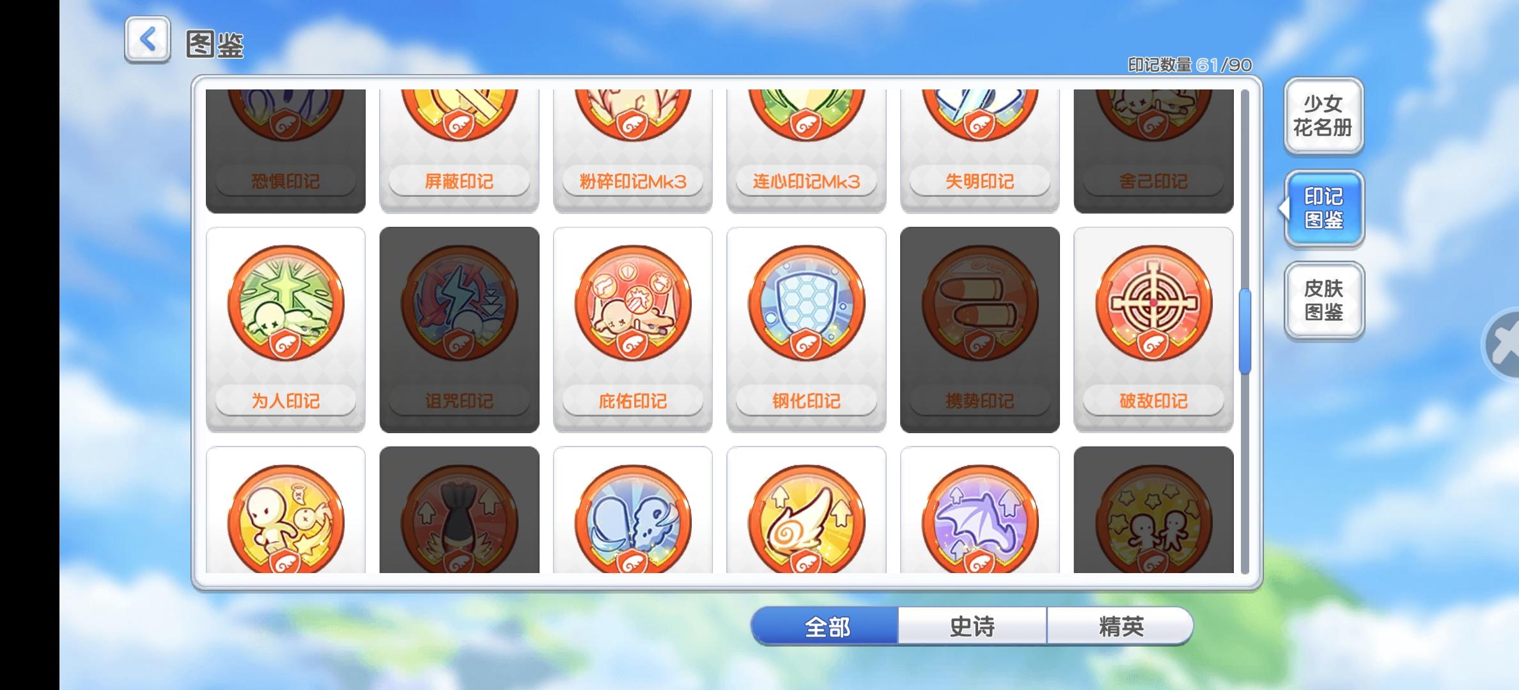Close the floating X overlay button
The image size is (1519, 690).
(1502, 345)
